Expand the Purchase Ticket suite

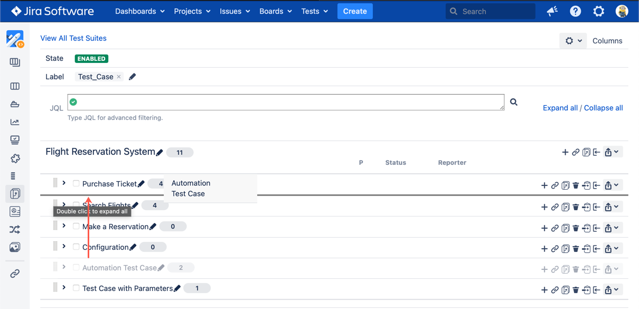coord(64,183)
